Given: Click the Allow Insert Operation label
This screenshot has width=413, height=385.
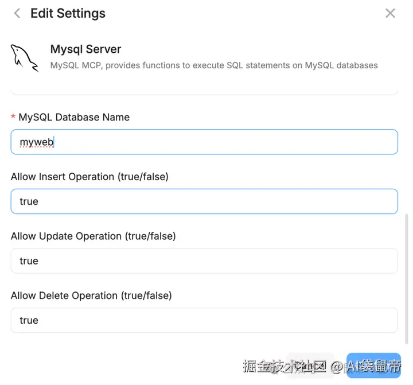Looking at the screenshot, I should pos(89,177).
